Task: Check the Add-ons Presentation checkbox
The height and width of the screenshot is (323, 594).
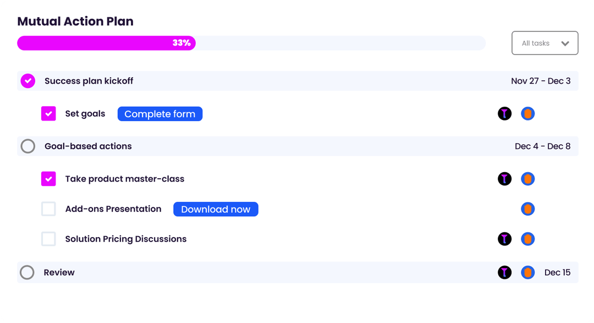Action: pyautogui.click(x=48, y=209)
